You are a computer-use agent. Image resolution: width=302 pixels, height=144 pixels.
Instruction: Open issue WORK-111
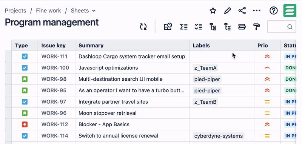coord(54,57)
